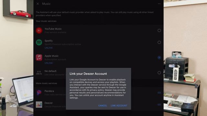Open the three-dot overflow menu
Image resolution: width=207 pixels, height=116 pixels.
point(159,4)
